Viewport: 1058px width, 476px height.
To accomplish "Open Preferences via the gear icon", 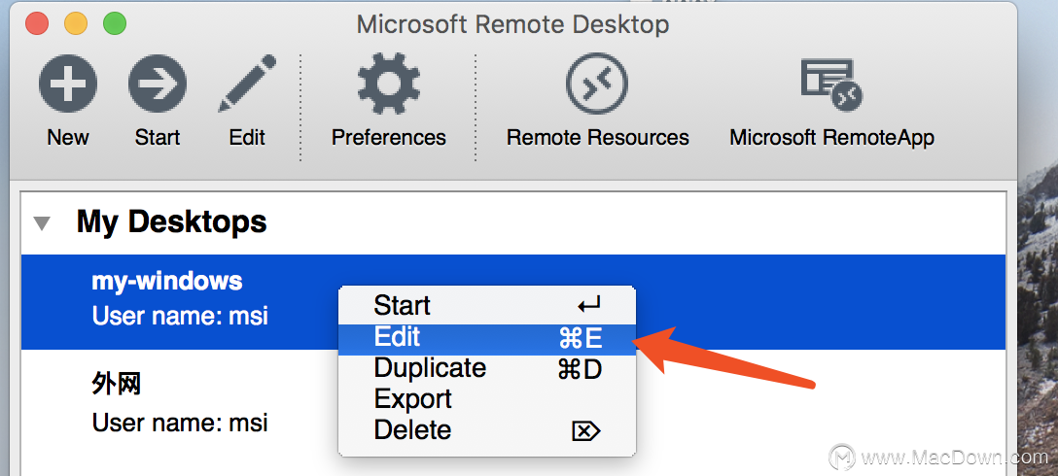I will click(389, 84).
